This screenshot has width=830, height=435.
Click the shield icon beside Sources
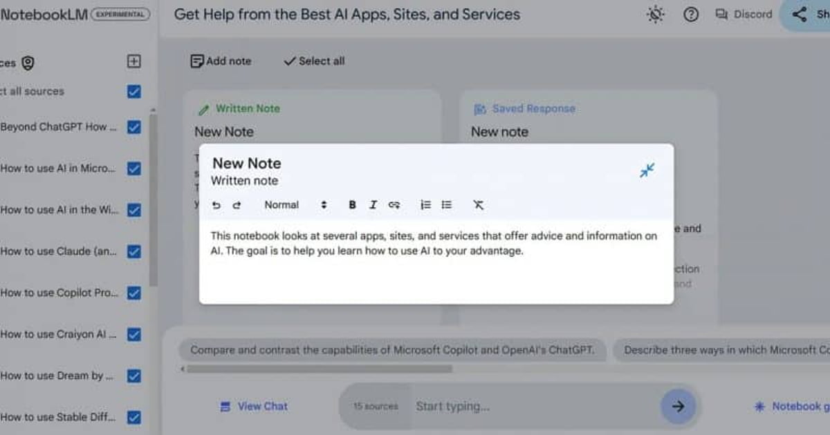[x=28, y=64]
